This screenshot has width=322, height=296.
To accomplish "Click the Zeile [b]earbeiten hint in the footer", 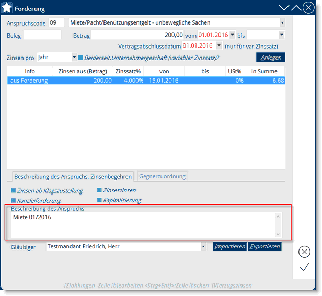I will click(120, 286).
